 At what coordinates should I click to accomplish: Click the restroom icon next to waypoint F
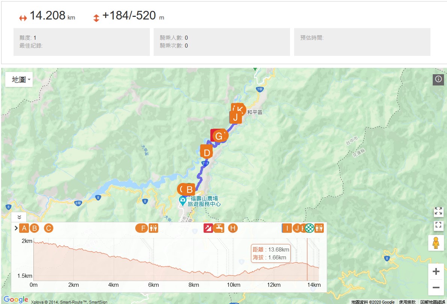click(153, 228)
